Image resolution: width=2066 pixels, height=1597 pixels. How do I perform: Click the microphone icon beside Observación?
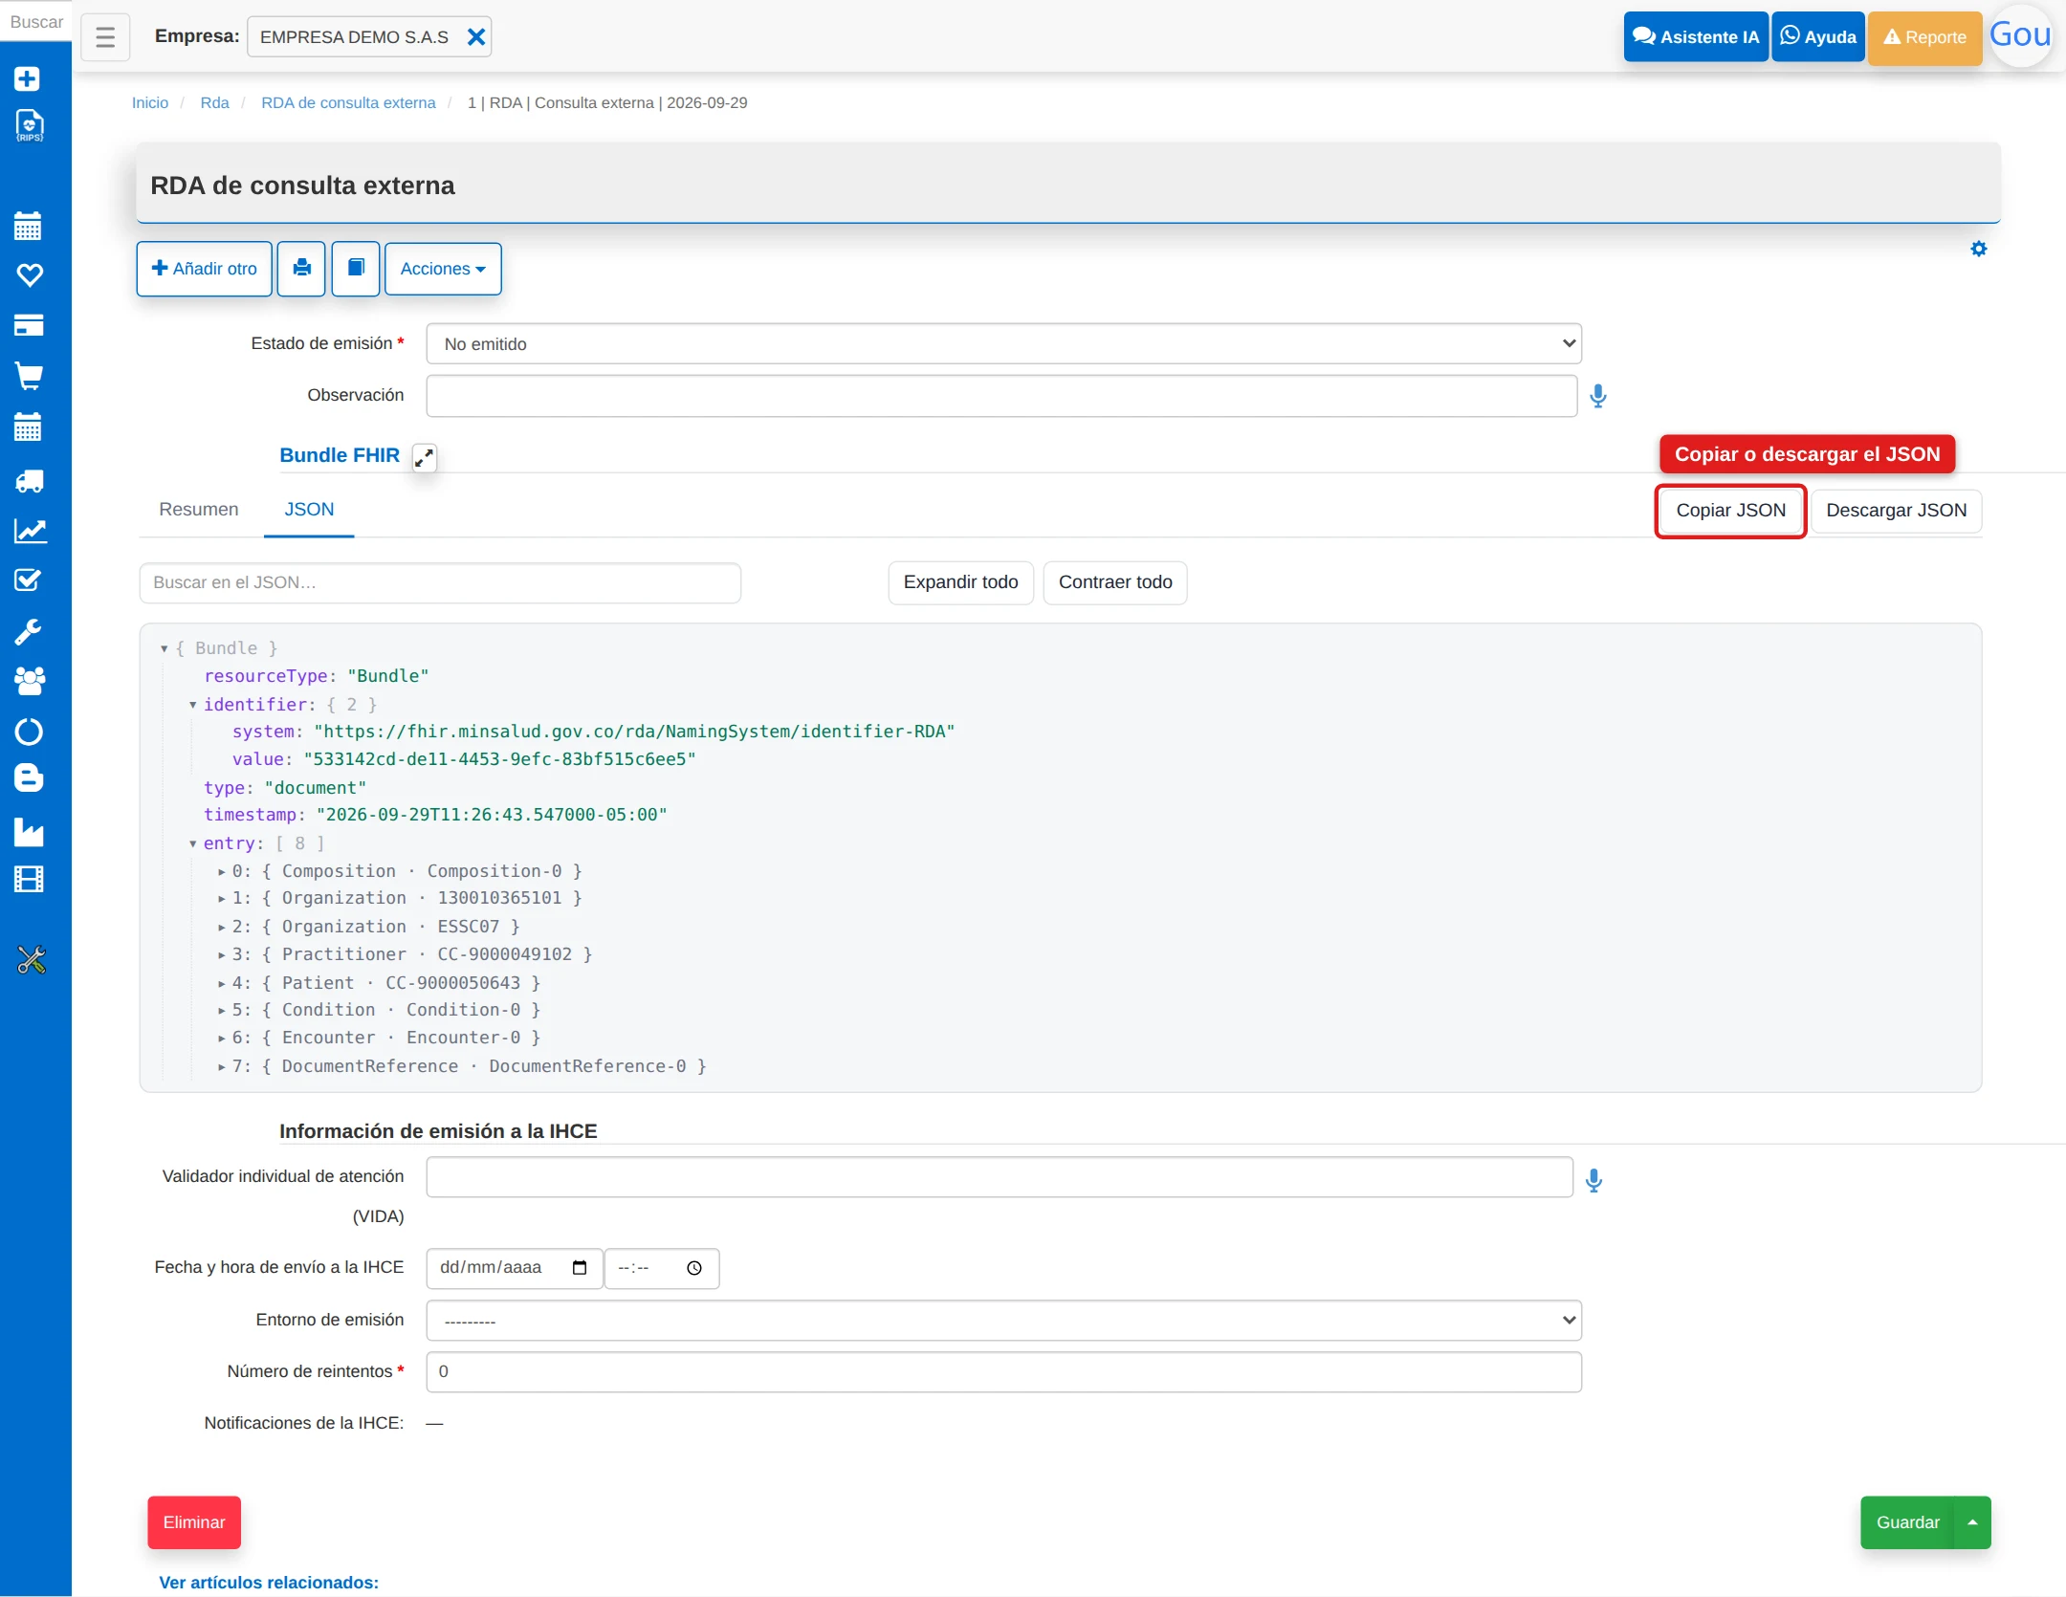[x=1598, y=396]
